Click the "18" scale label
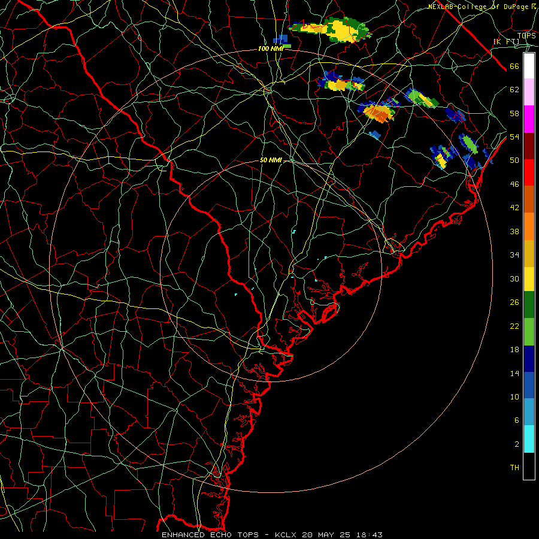The width and height of the screenshot is (539, 539). [x=514, y=350]
